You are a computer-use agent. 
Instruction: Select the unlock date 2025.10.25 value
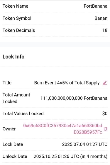[70, 156]
